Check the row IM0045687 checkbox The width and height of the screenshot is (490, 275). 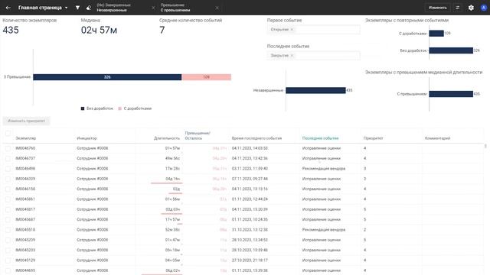[8, 219]
